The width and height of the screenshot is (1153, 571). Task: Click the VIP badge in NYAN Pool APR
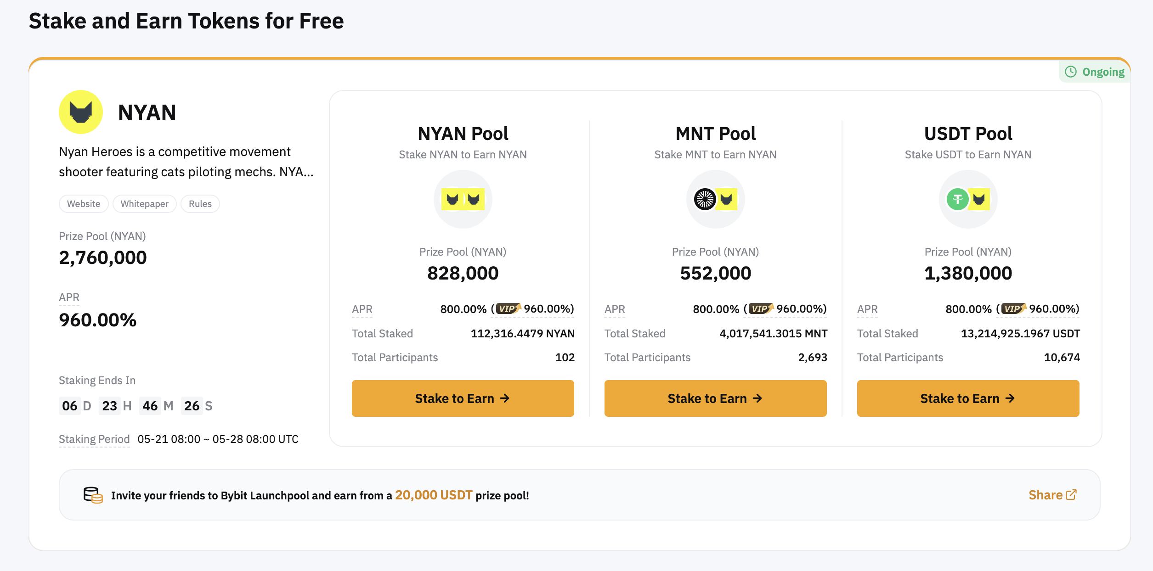point(508,309)
